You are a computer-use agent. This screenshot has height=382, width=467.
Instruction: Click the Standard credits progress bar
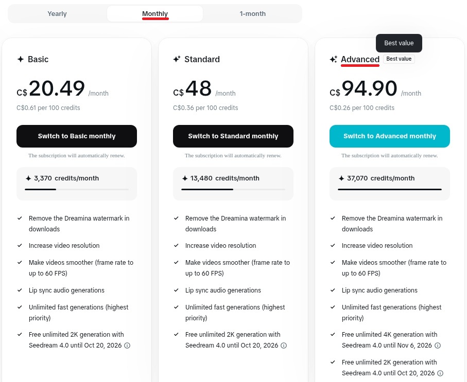[x=233, y=190]
